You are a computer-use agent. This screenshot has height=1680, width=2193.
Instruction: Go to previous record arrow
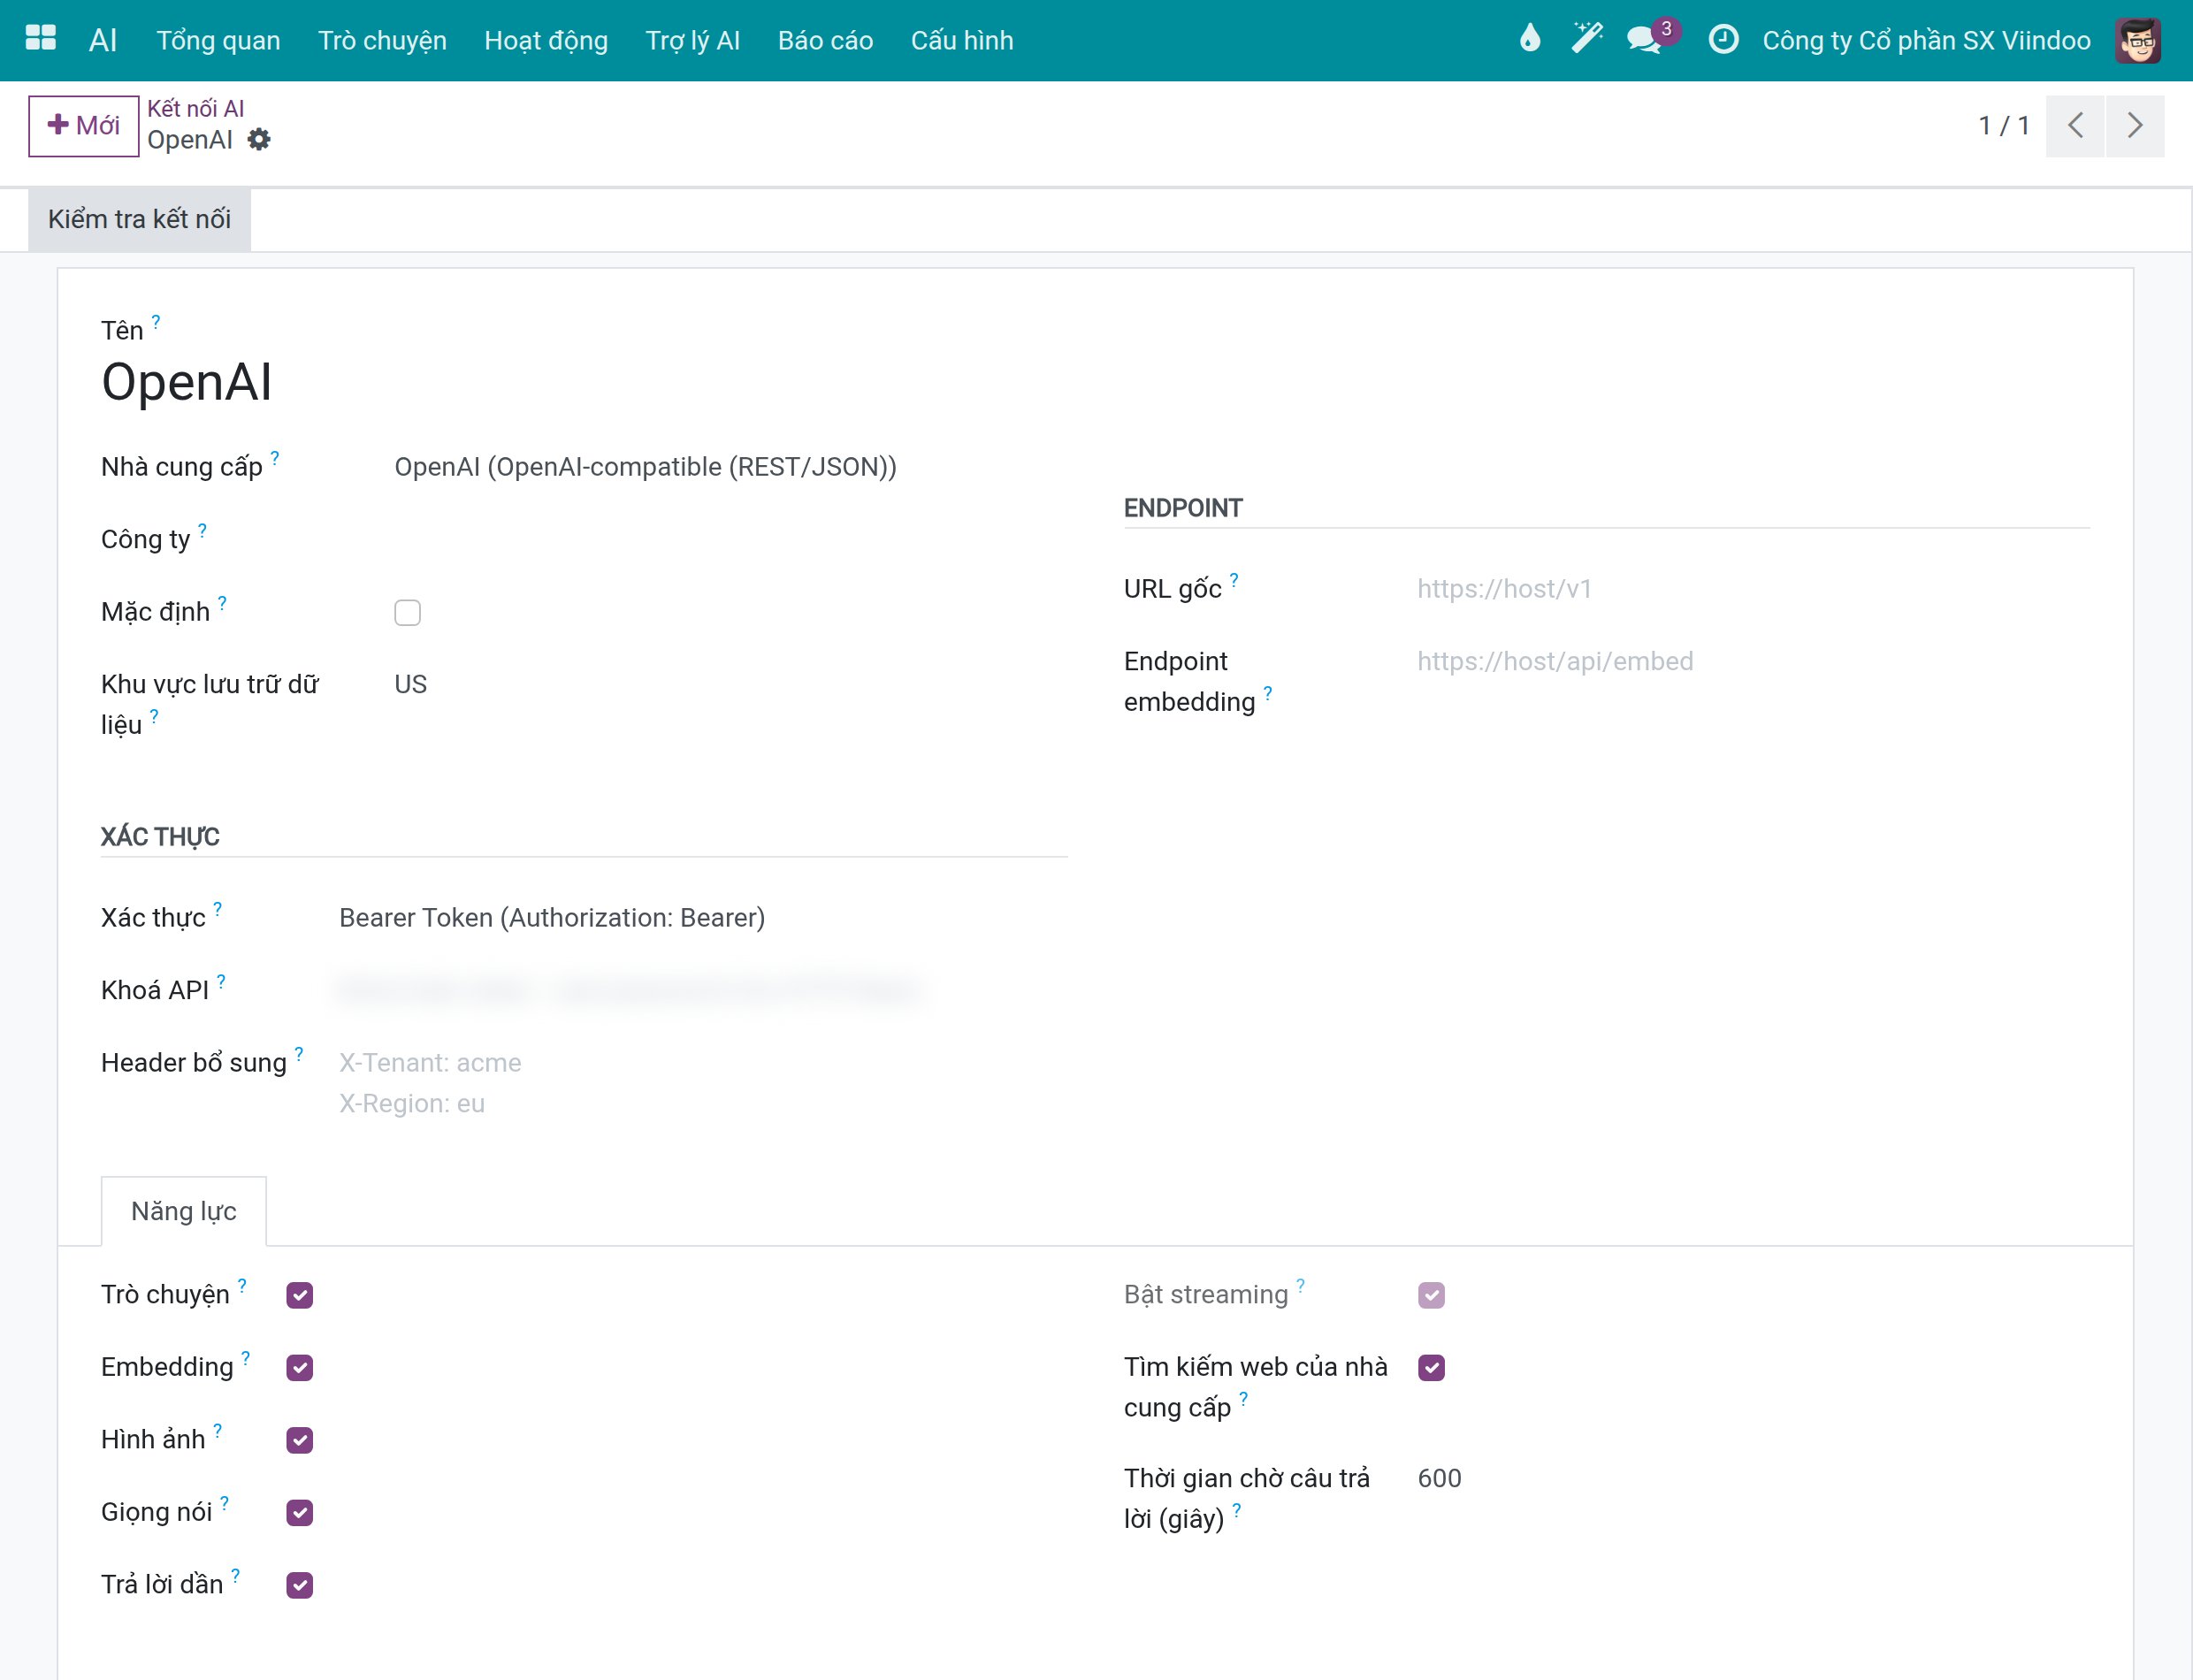coord(2075,125)
